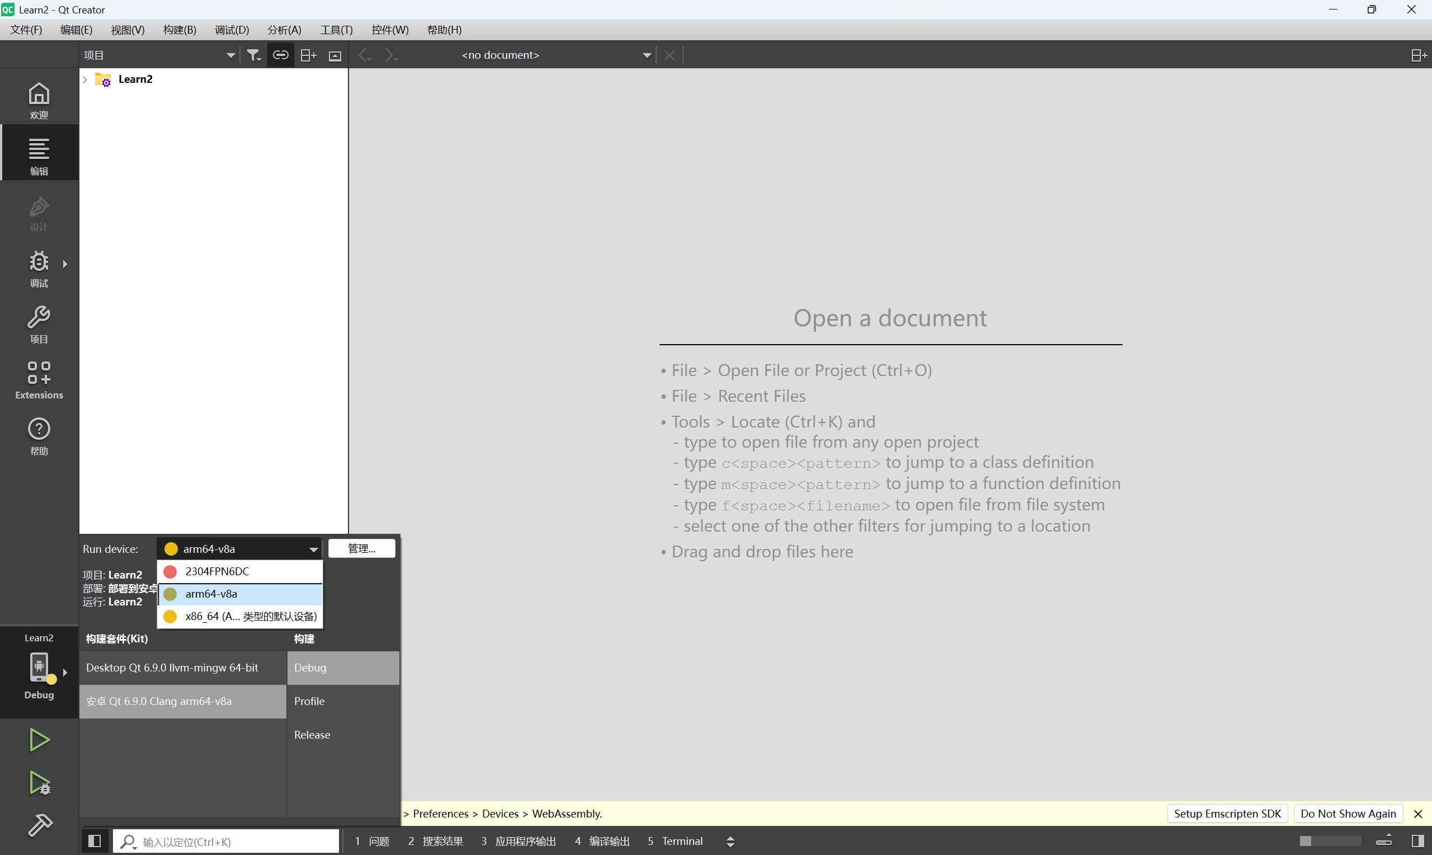Select the Learn2 project name
The image size is (1432, 855).
tap(135, 79)
